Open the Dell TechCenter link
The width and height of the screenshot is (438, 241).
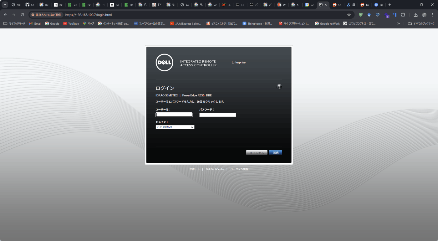coord(215,169)
